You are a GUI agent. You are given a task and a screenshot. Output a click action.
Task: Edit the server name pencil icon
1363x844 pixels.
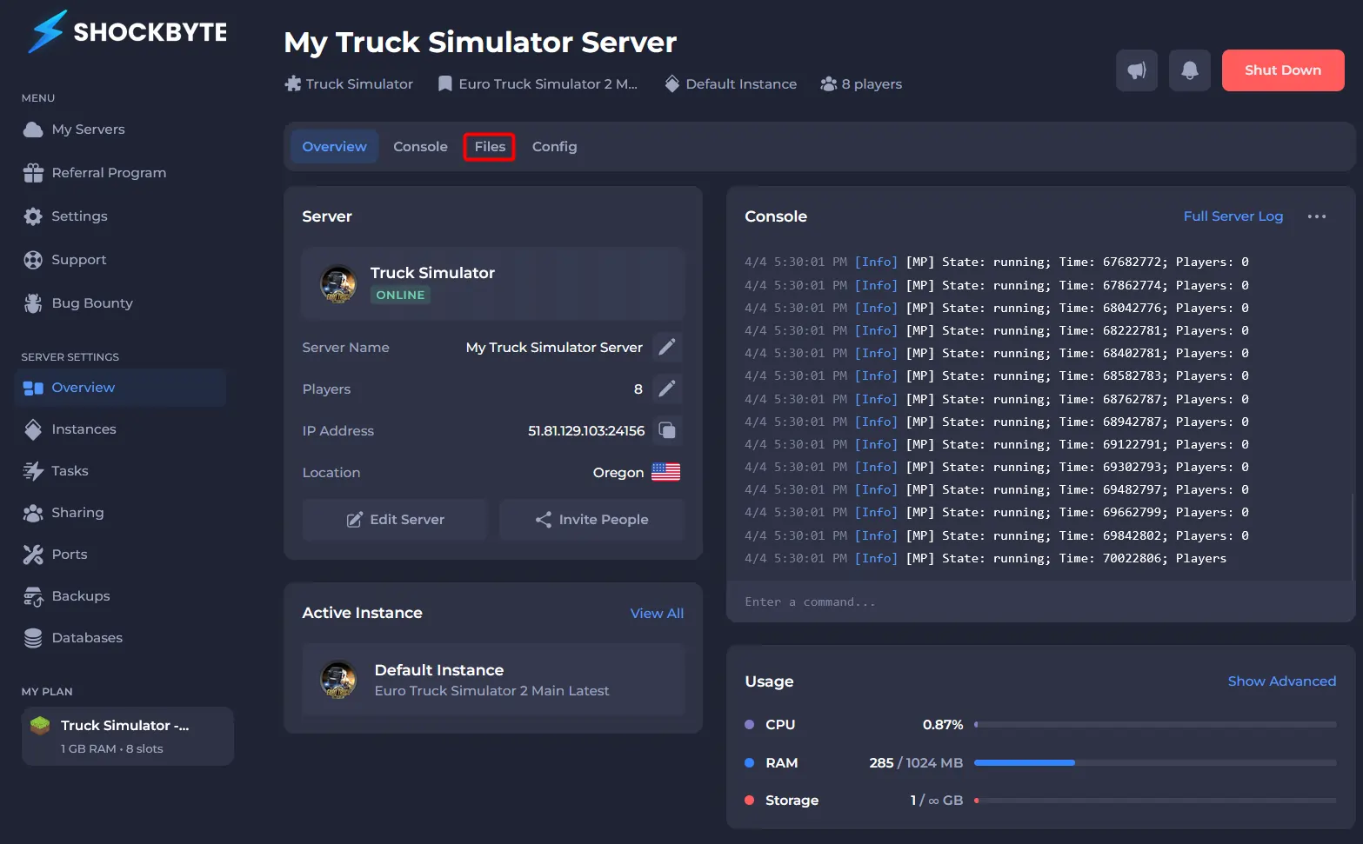click(x=667, y=347)
